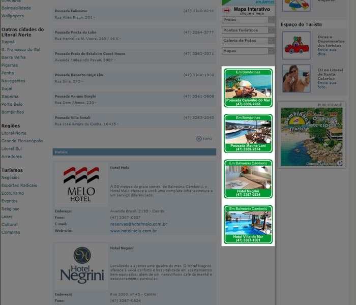Select Arredores region link
This screenshot has width=356, height=305.
12,157
